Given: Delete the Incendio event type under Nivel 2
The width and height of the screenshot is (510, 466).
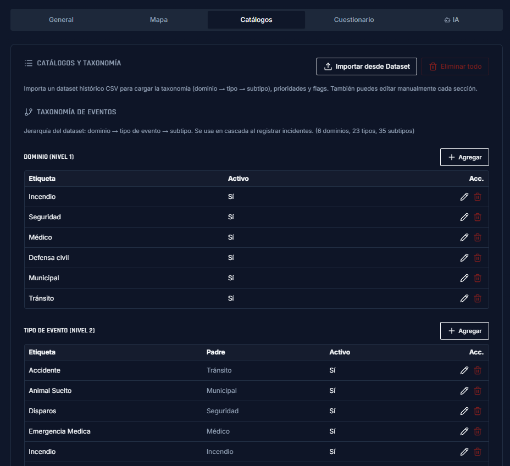Looking at the screenshot, I should [x=478, y=452].
